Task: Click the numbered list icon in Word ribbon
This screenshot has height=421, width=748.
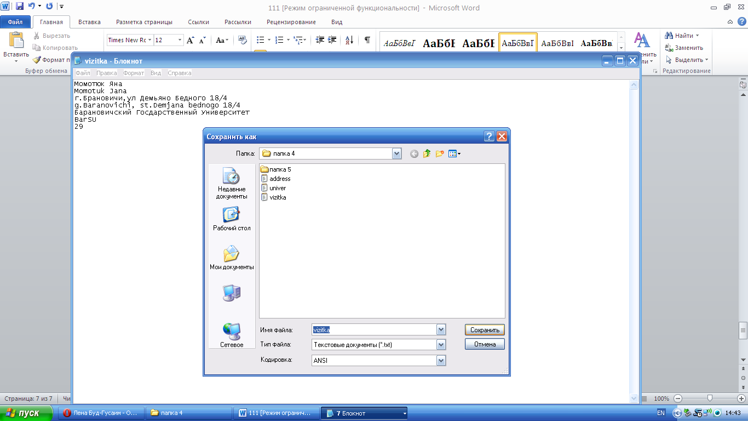Action: coord(279,40)
